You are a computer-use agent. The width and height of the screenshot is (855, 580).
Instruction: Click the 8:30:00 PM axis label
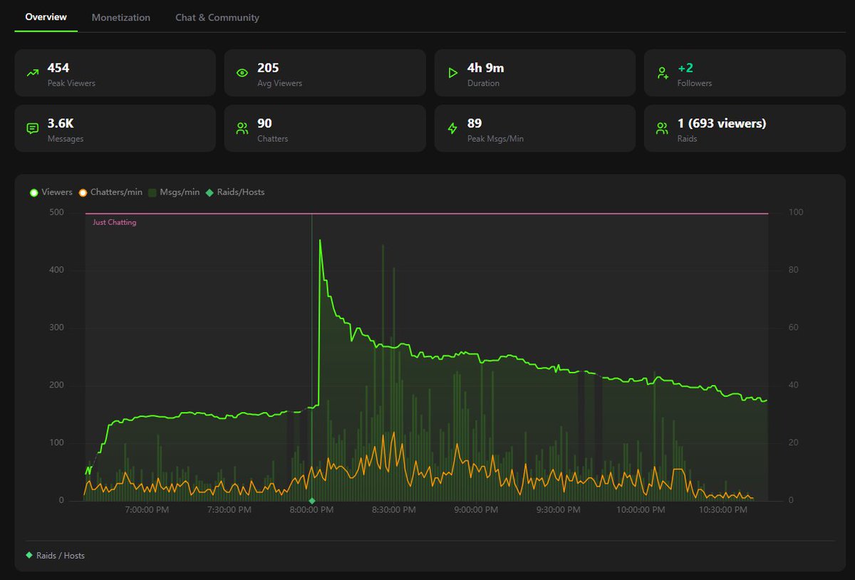click(x=393, y=510)
